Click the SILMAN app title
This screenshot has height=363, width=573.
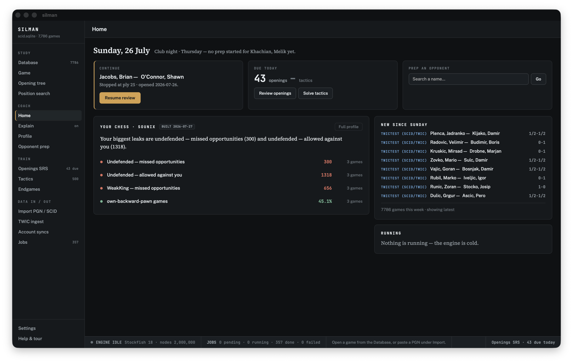[x=29, y=30]
